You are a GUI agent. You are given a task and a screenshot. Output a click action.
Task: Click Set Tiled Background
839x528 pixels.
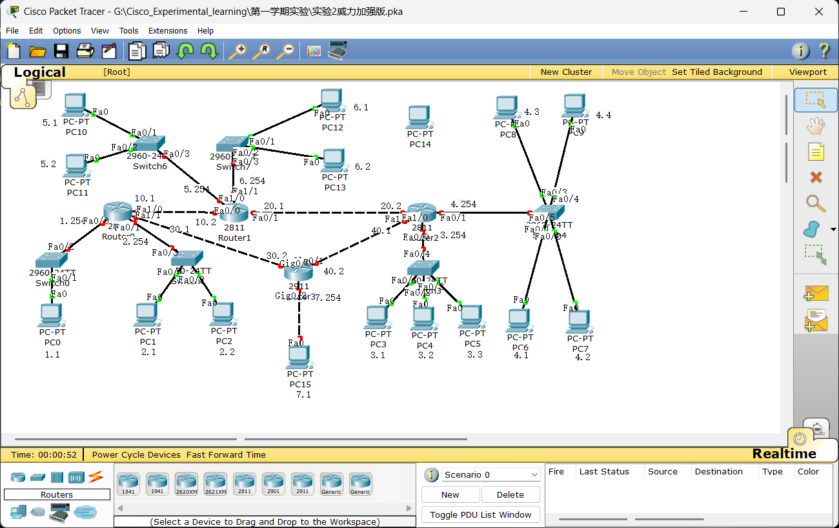click(717, 72)
